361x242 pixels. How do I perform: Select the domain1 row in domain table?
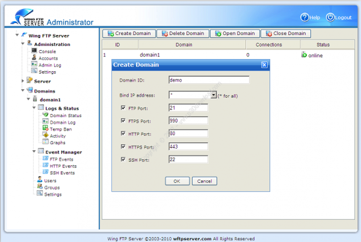tap(228, 55)
